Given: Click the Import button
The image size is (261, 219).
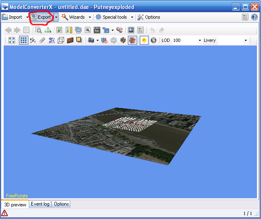Looking at the screenshot, I should click(x=12, y=17).
